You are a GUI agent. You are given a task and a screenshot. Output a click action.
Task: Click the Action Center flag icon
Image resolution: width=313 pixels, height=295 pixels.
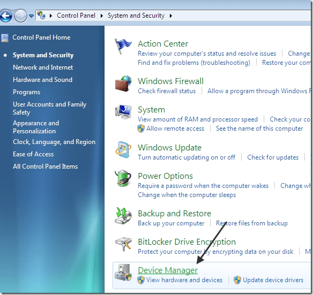click(123, 47)
